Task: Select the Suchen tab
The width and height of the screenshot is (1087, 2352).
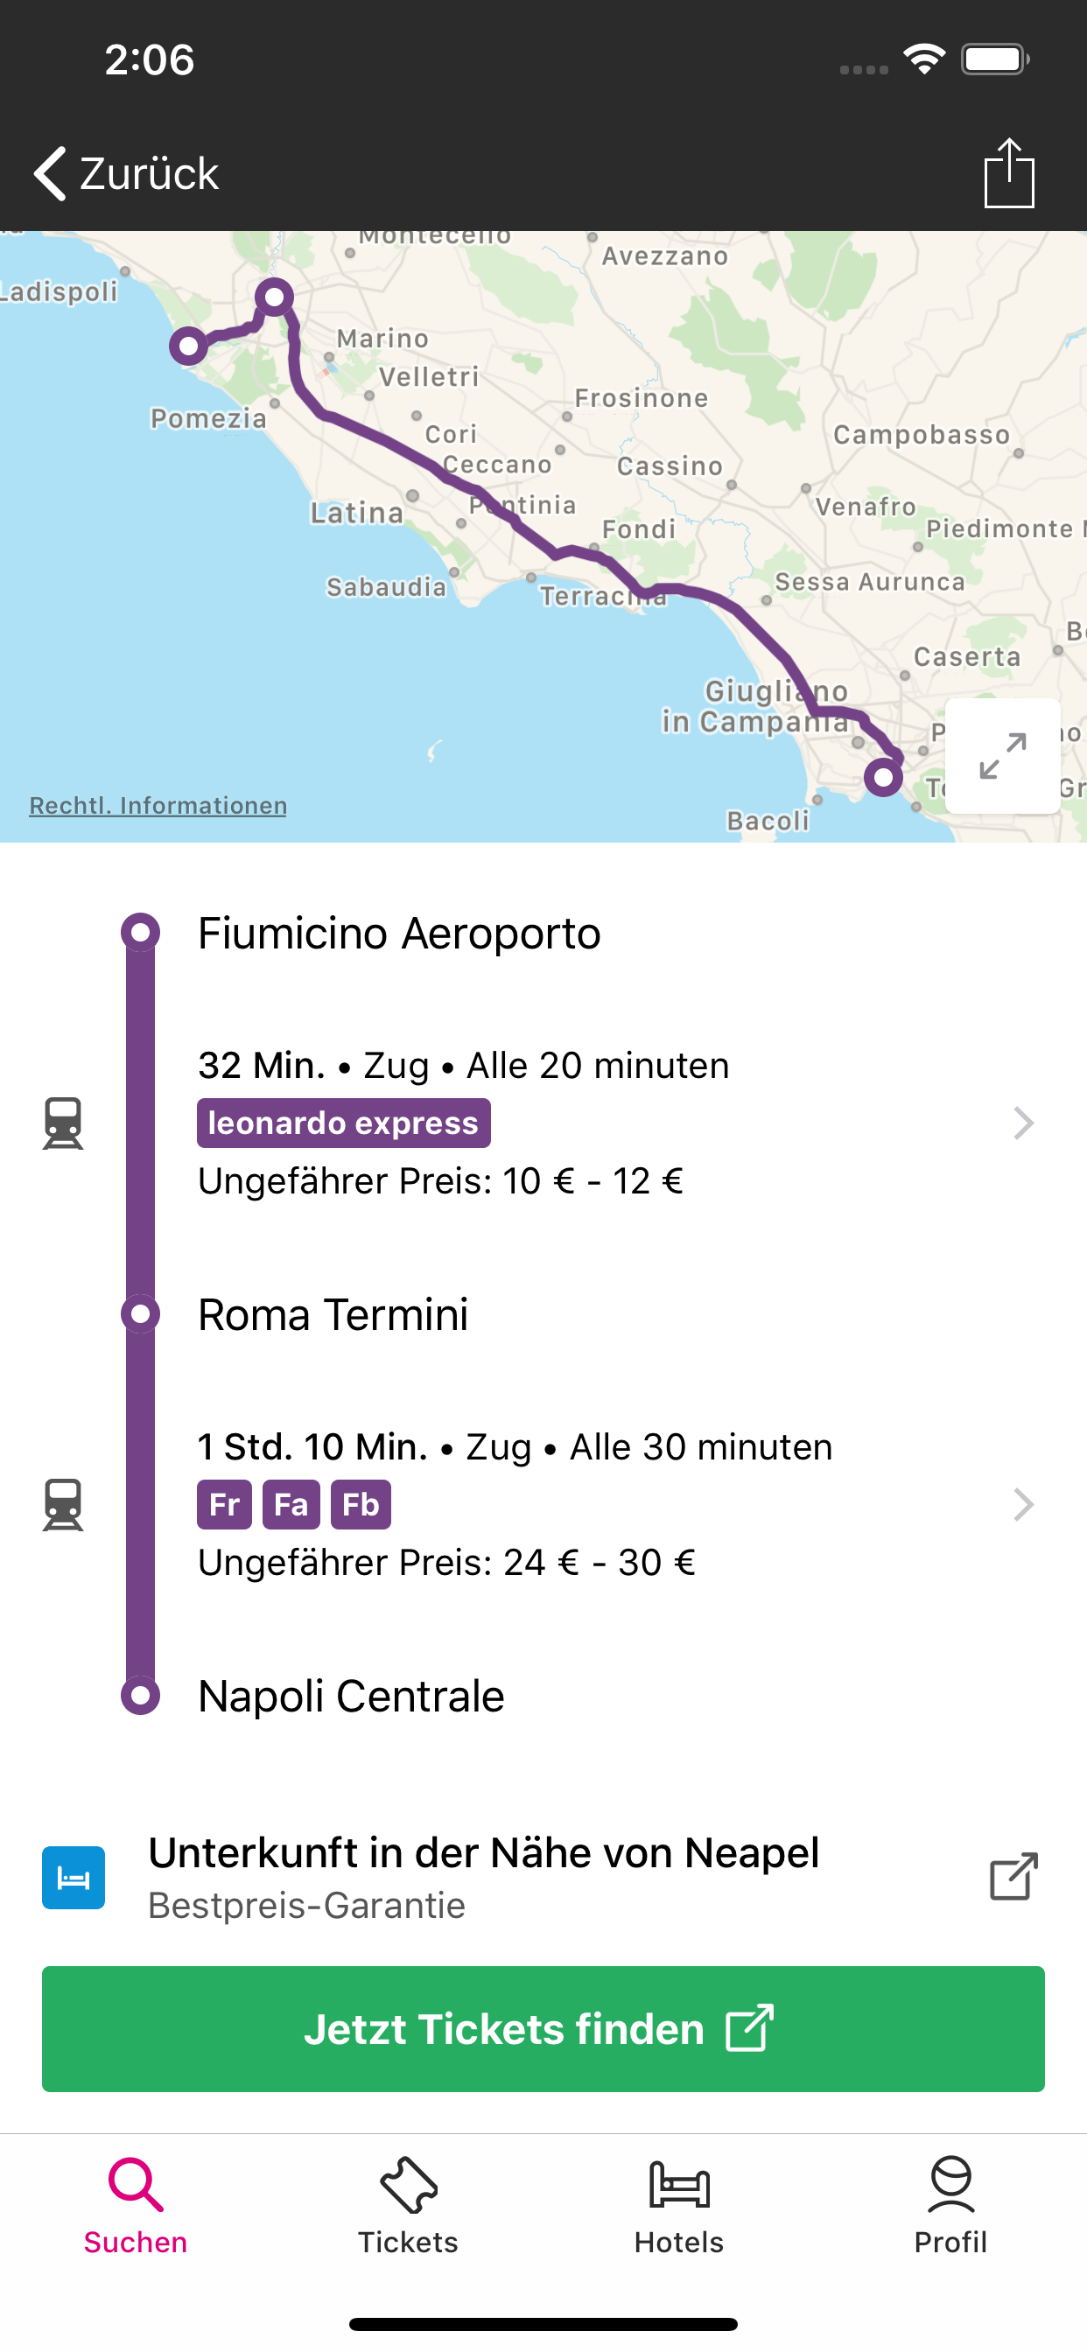Action: 137,2205
